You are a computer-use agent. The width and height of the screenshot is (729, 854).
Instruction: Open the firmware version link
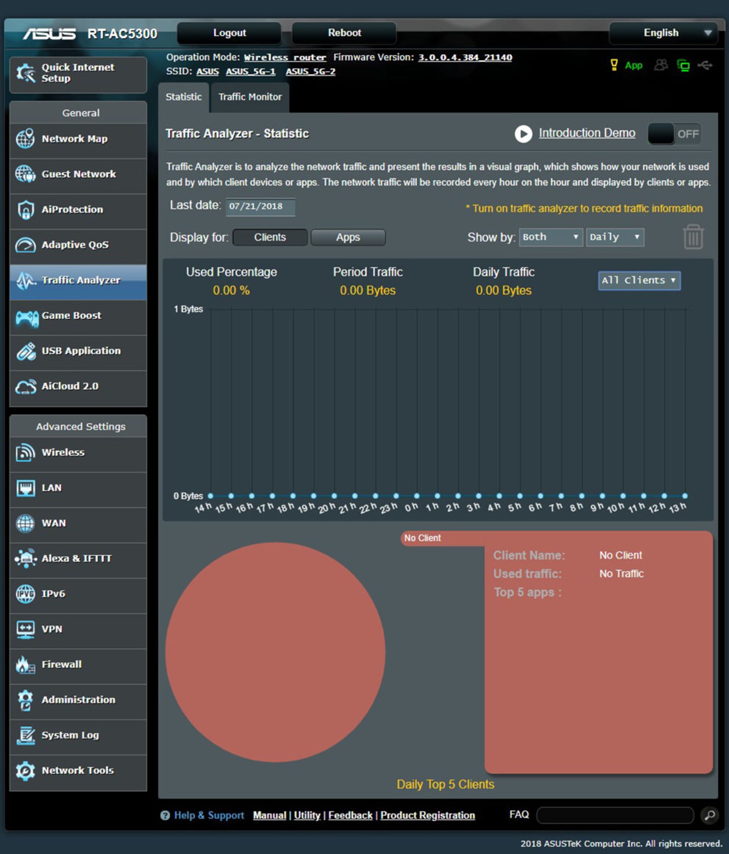465,57
